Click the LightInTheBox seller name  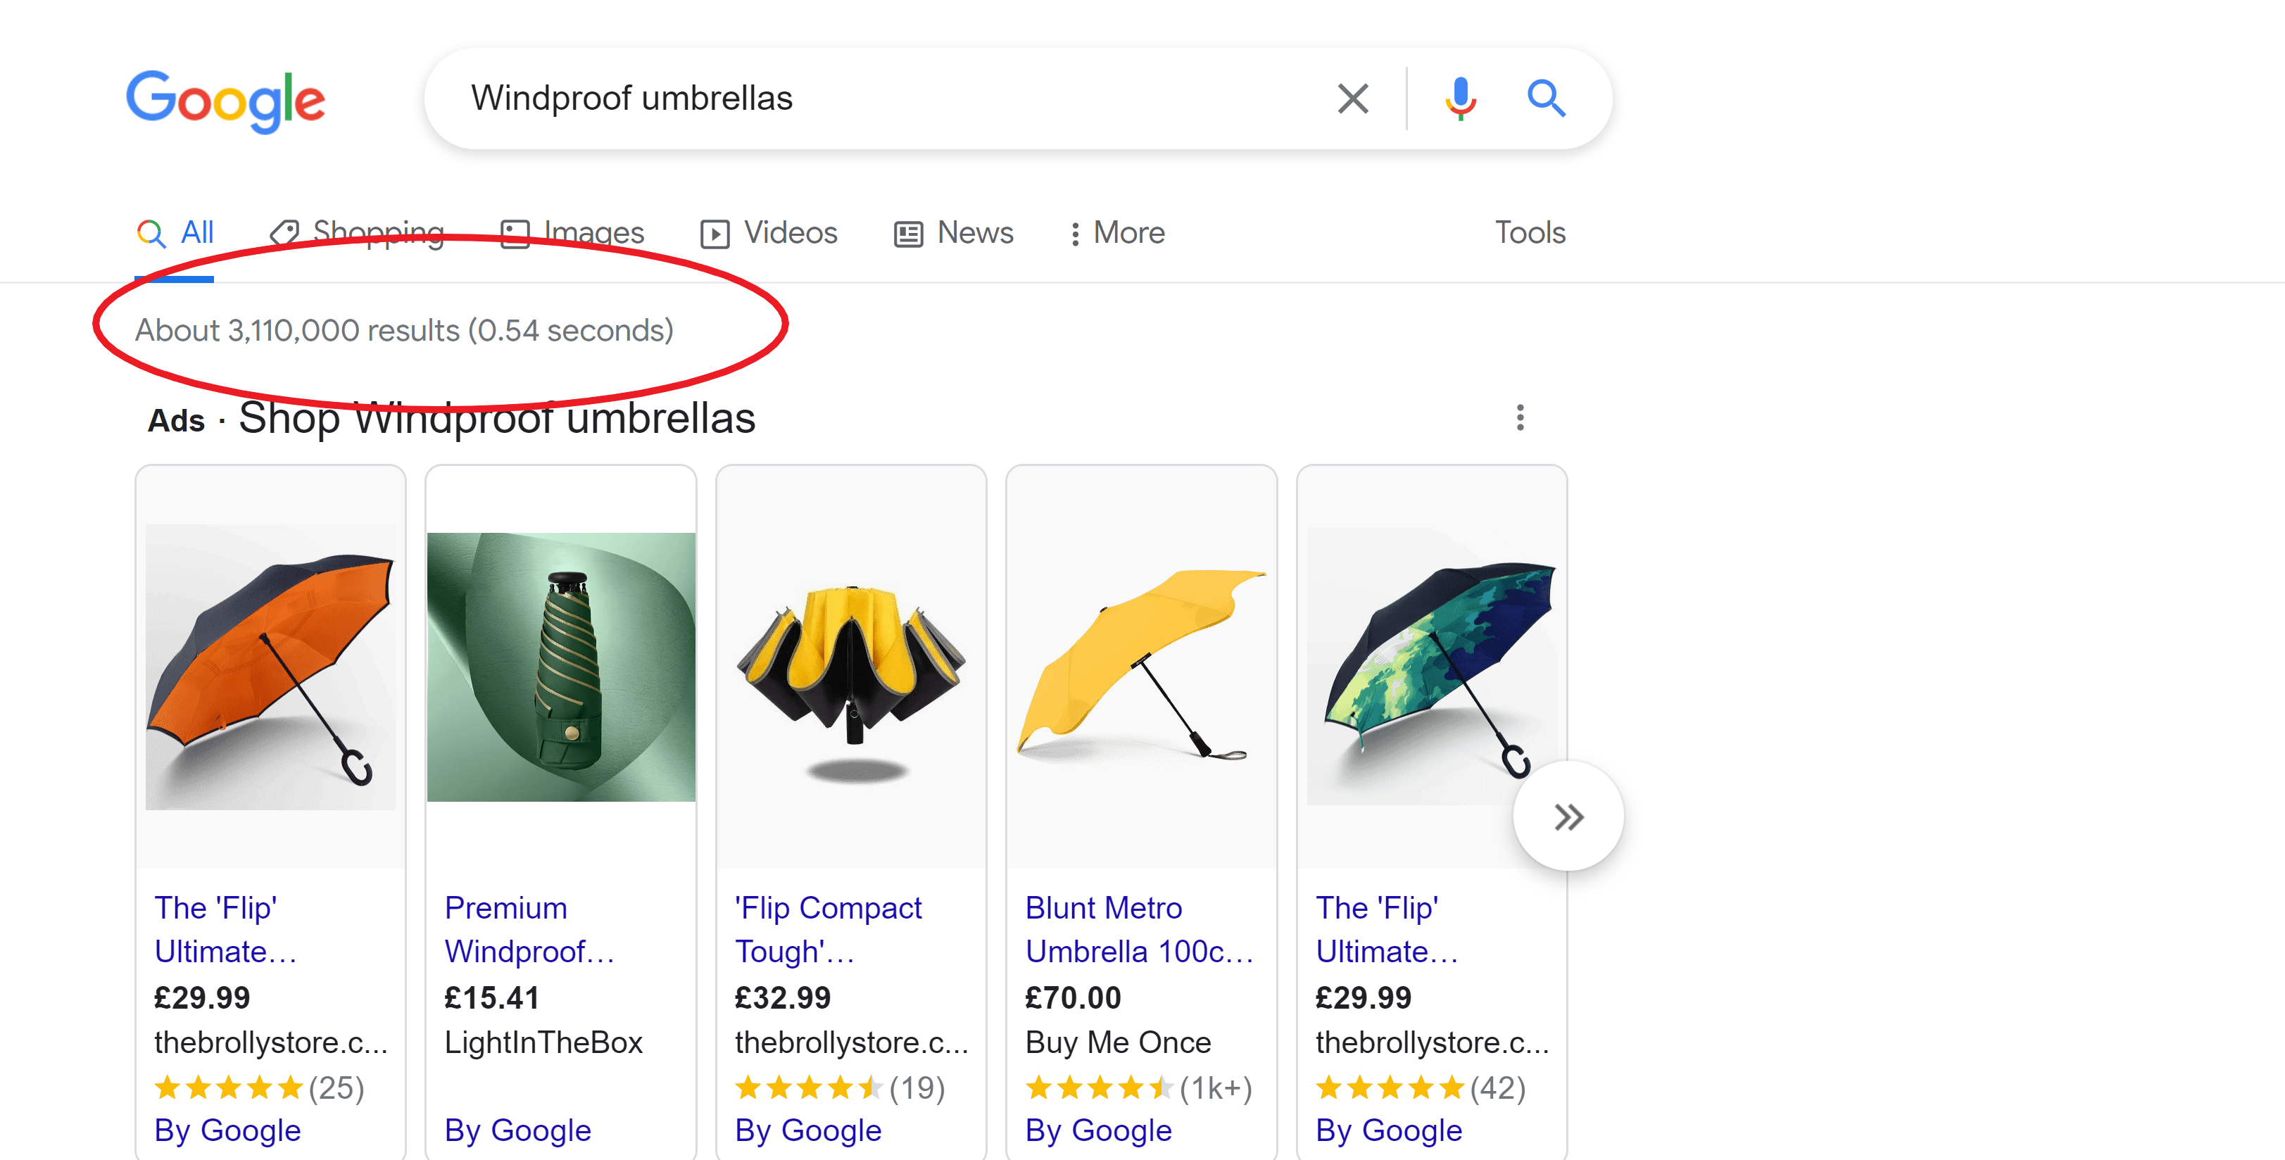tap(543, 1043)
